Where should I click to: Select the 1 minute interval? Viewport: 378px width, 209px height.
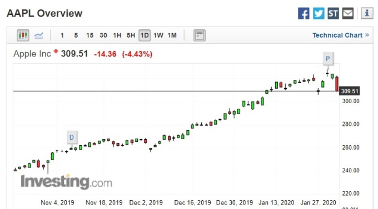coord(62,35)
